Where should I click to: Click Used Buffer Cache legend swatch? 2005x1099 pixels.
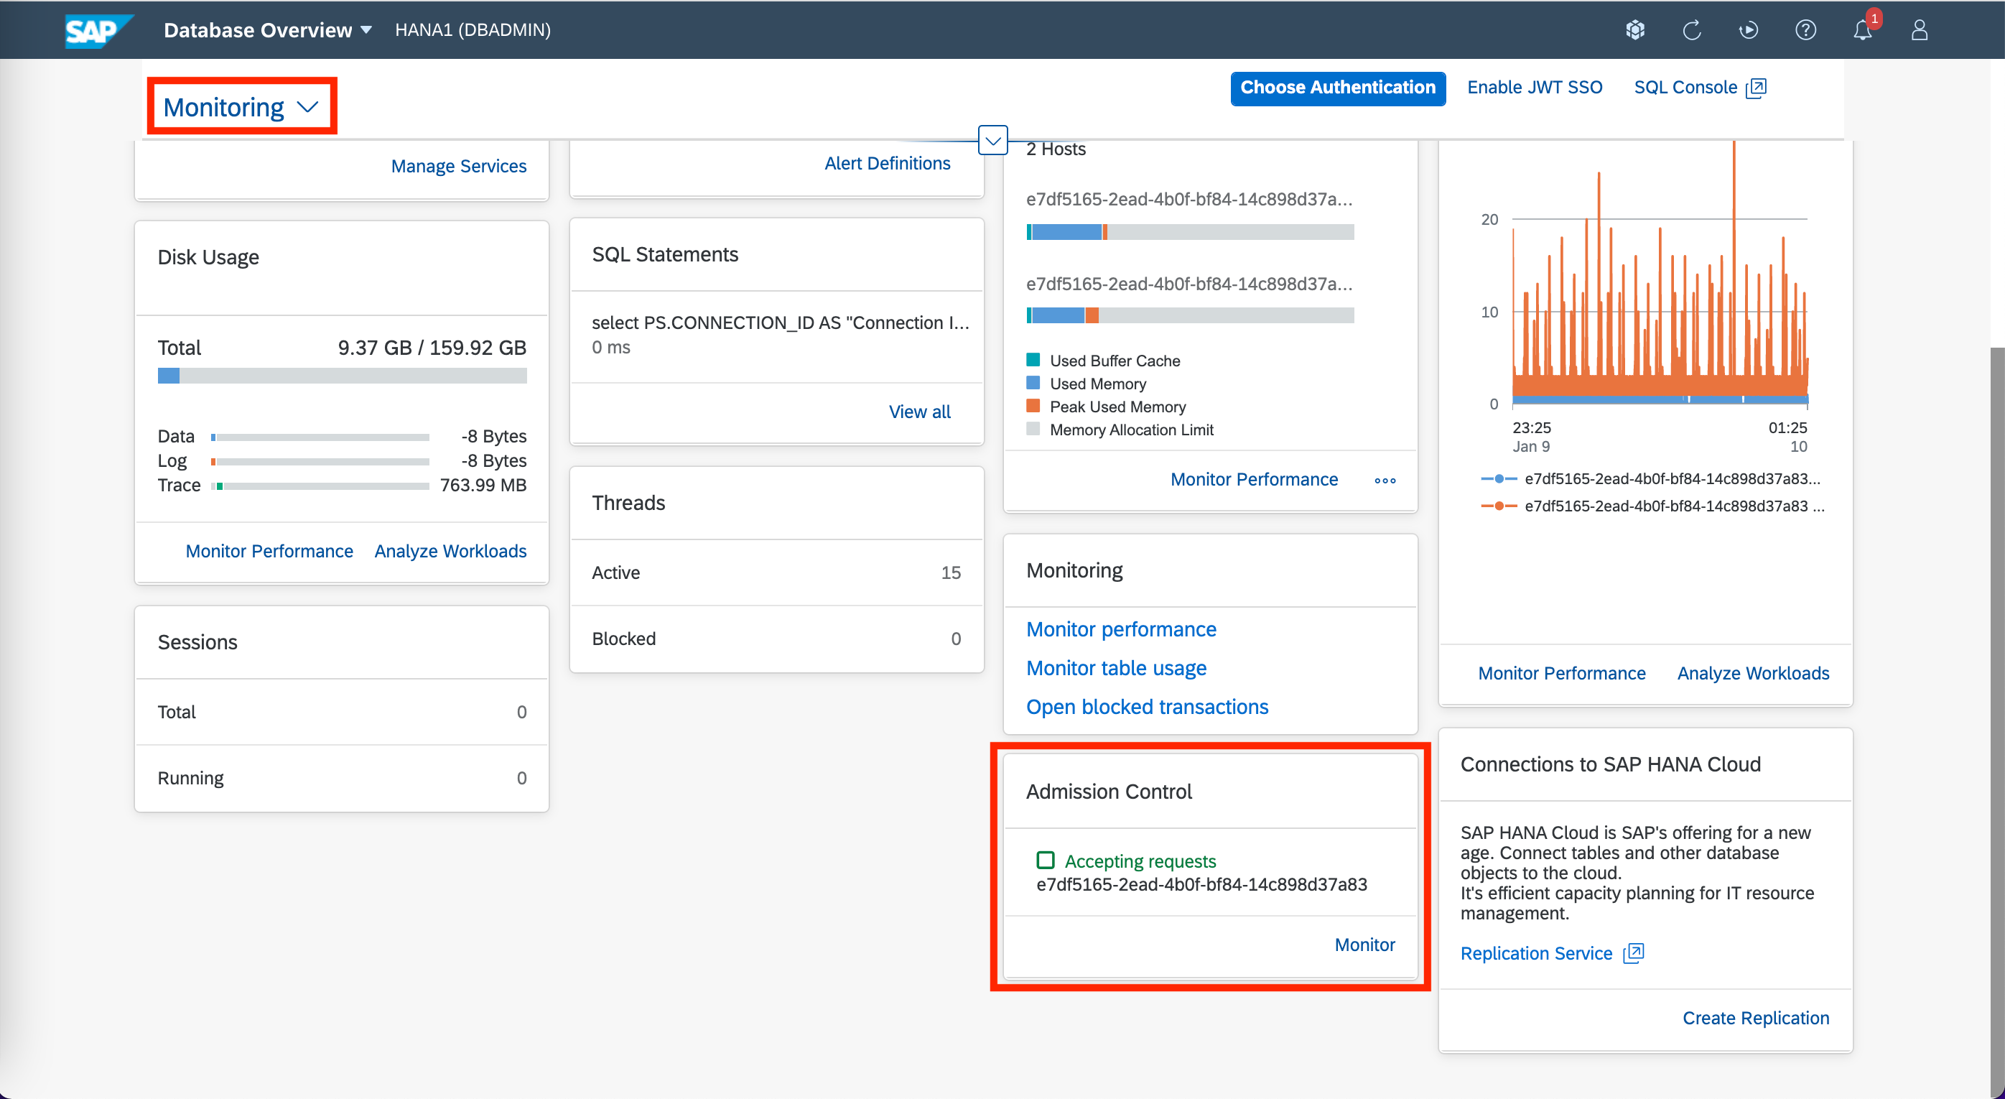pyautogui.click(x=1033, y=360)
